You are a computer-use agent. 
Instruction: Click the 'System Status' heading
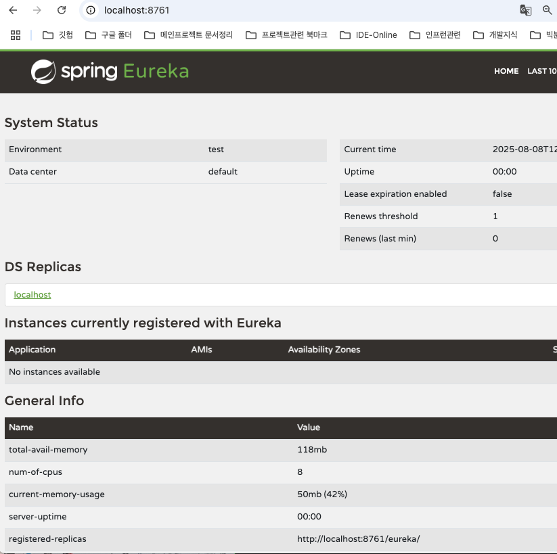tap(51, 123)
